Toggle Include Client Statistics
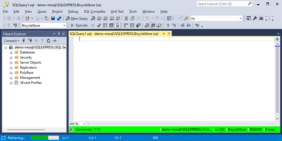 (x=138, y=25)
